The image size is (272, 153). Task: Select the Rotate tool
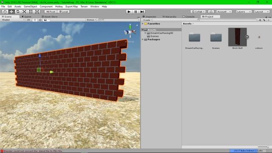18,11
